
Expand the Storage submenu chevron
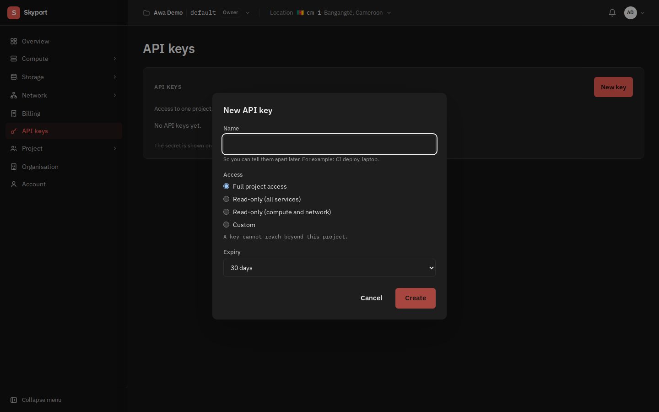(x=115, y=77)
